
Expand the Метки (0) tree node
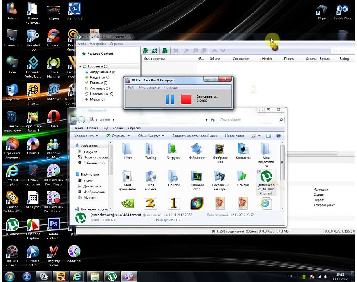click(x=83, y=99)
